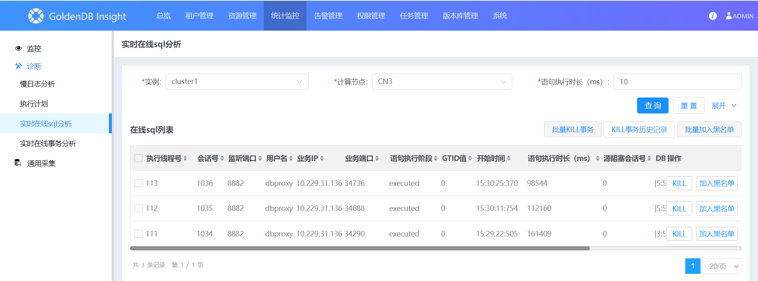The image size is (758, 281).
Task: Open KILL事务历史记录
Action: [639, 129]
